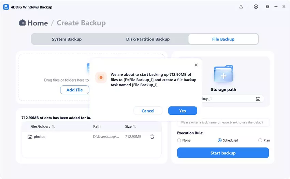
Task: Switch to Disk/Partition Backup tab
Action: (x=148, y=39)
